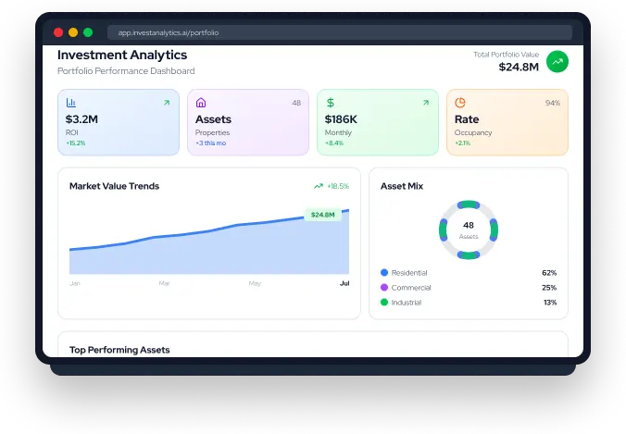This screenshot has height=434, width=626.
Task: Click the green maximize window button
Action: coord(88,32)
